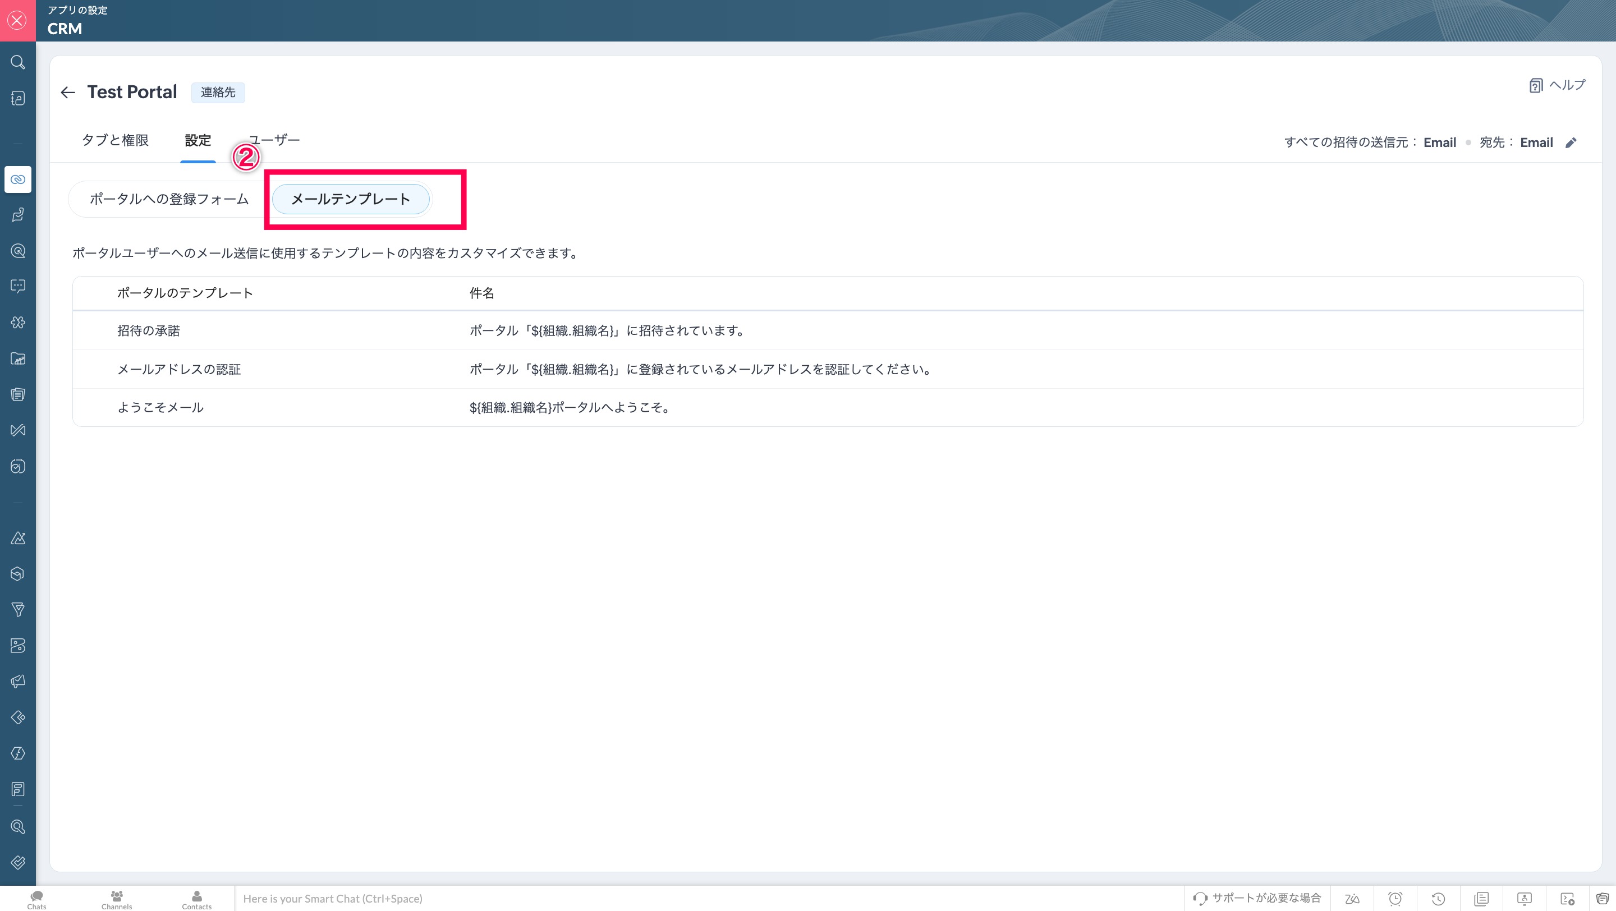The height and width of the screenshot is (911, 1616).
Task: Click the highlighted CRM link icon in sidebar
Action: coord(17,180)
